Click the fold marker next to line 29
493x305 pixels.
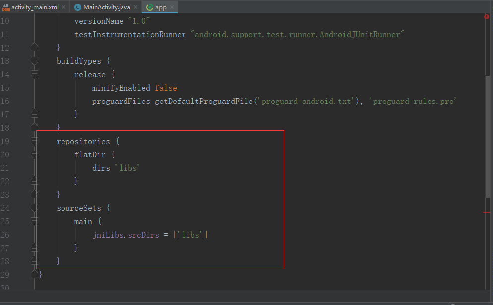coord(34,274)
